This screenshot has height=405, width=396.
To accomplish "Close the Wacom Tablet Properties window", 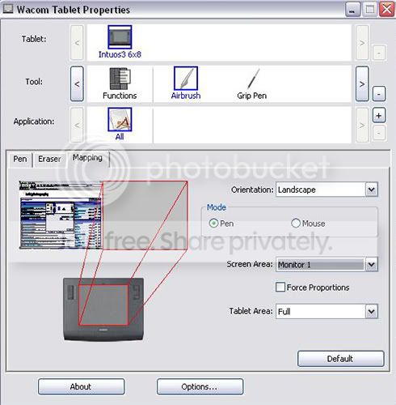I will [x=387, y=10].
